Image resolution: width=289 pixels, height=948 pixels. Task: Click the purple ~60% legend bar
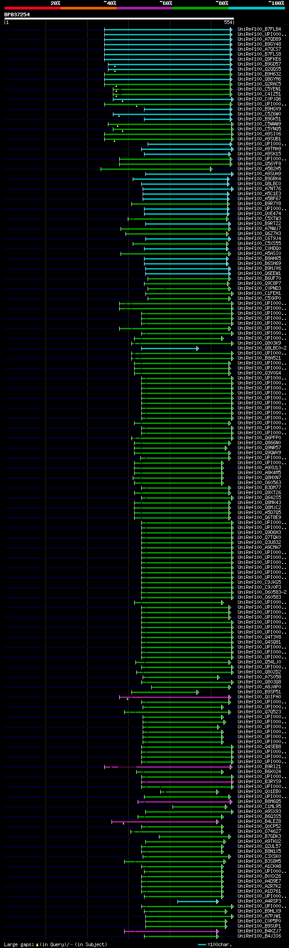pos(144,8)
